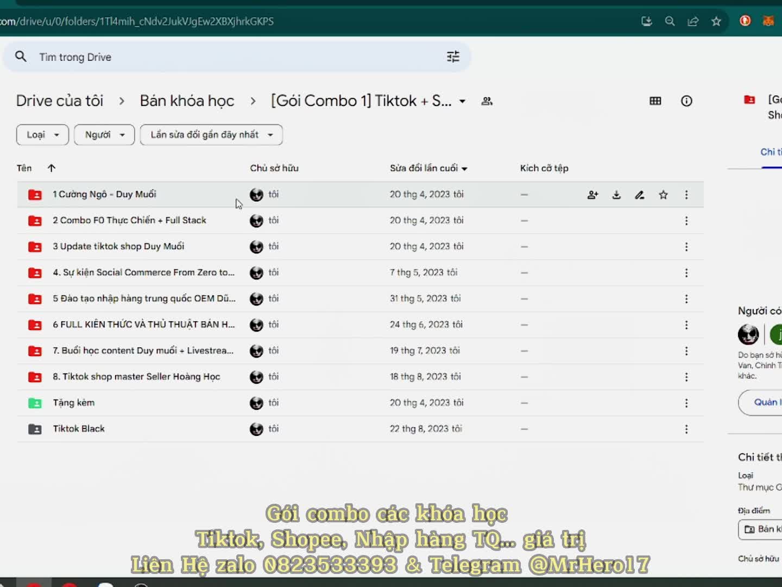Open the '[Gói Combo 1] Tiktok + S...' folder dropdown
The image size is (782, 587).
tap(463, 101)
